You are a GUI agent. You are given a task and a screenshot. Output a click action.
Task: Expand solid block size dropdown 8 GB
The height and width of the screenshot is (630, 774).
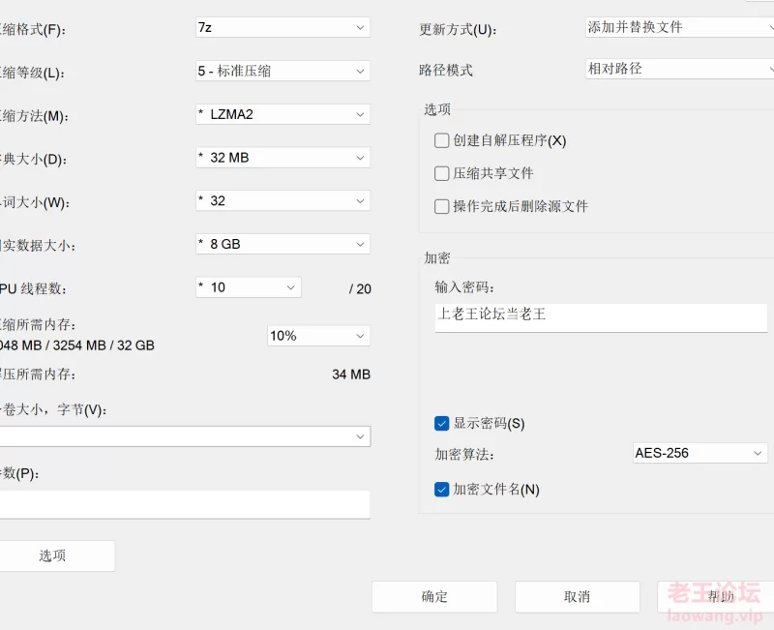point(283,244)
